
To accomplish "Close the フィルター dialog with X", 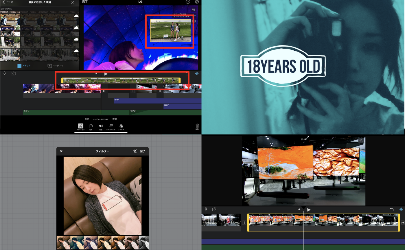I will (61, 151).
